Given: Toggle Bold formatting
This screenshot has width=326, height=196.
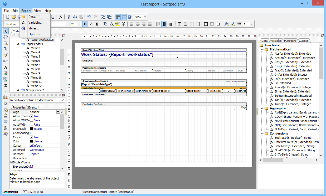Looking at the screenshot, I should click(85, 24).
